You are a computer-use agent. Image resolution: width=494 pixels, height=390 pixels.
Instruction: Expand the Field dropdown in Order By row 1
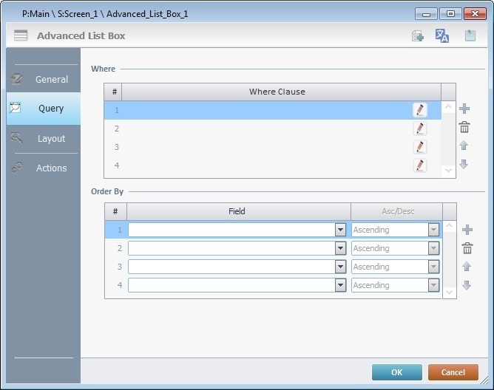click(340, 230)
